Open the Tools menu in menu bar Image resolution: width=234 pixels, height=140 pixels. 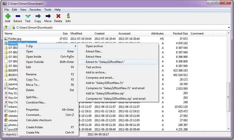[x=48, y=10]
